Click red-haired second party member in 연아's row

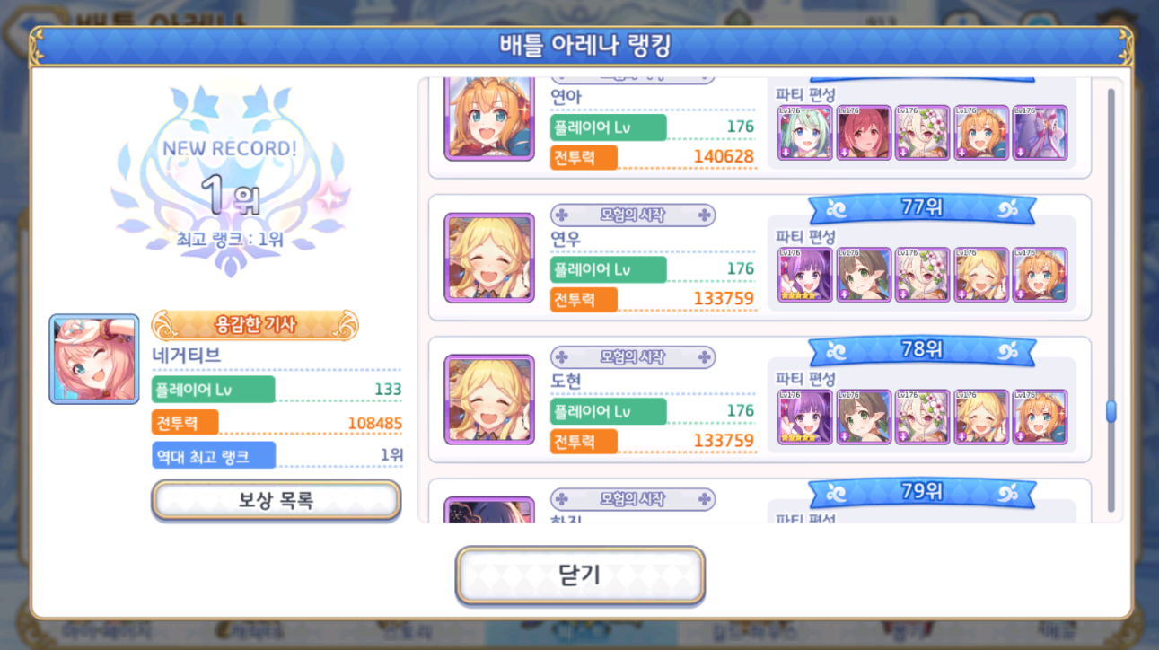[x=864, y=133]
